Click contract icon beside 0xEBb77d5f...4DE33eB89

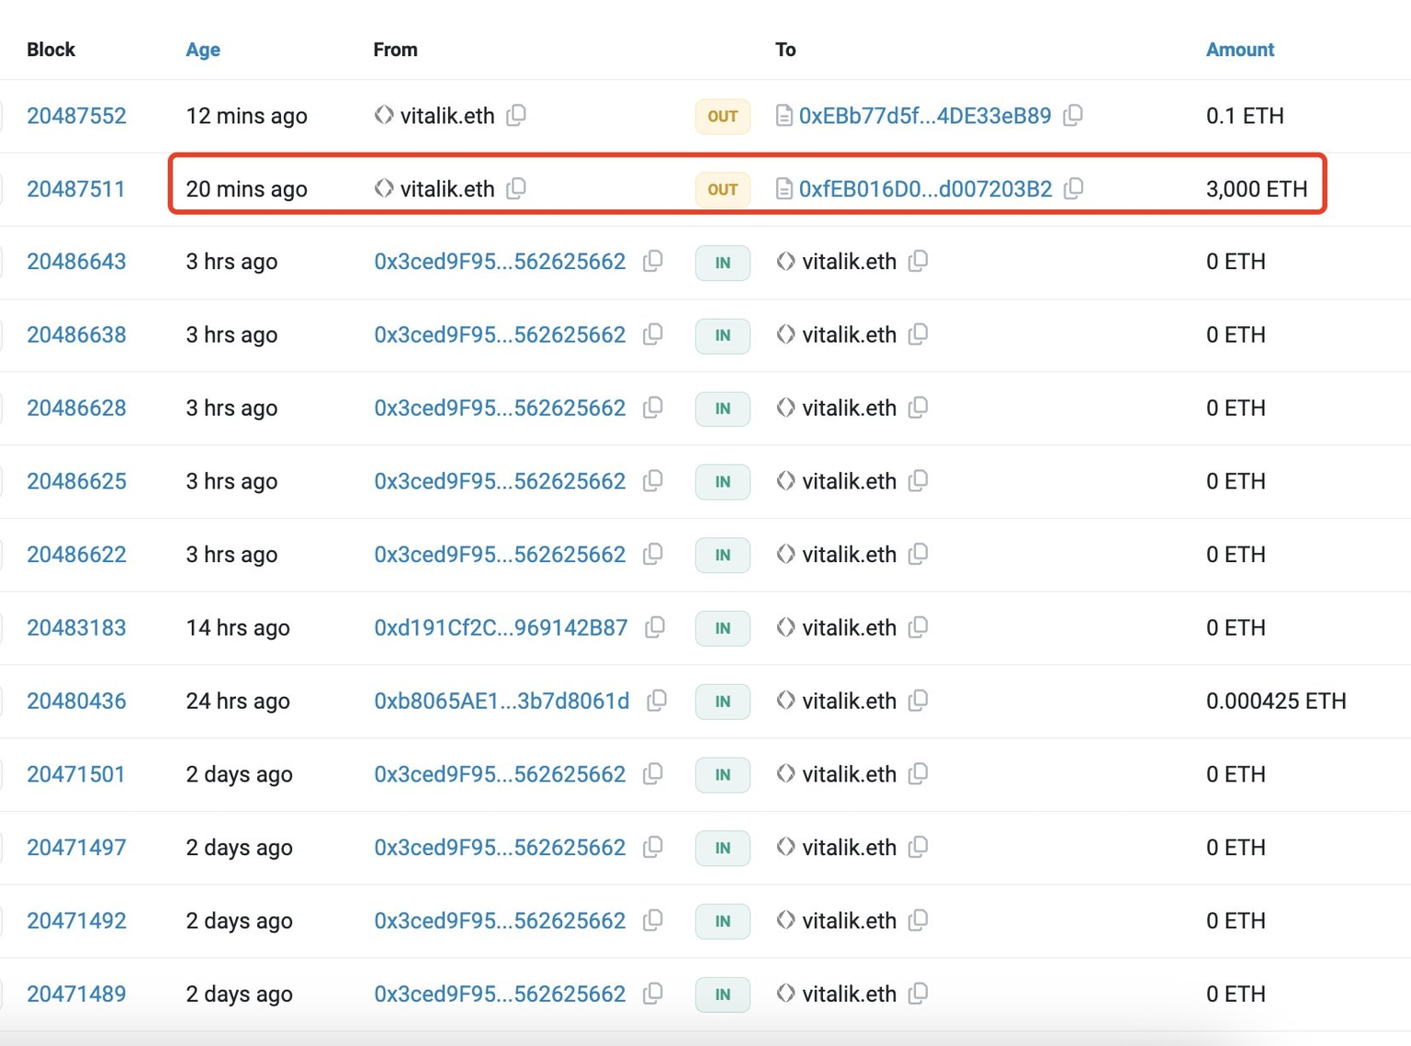tap(784, 116)
